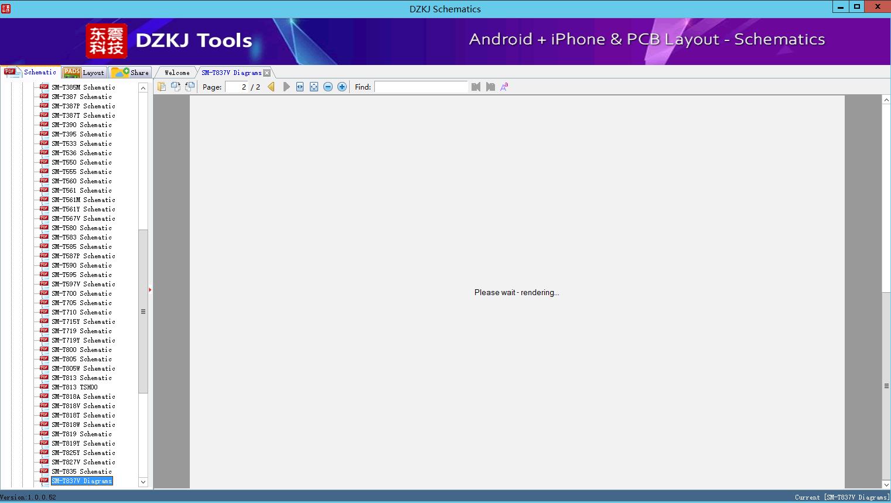
Task: Open SM-T533 Schematic
Action: [x=81, y=143]
